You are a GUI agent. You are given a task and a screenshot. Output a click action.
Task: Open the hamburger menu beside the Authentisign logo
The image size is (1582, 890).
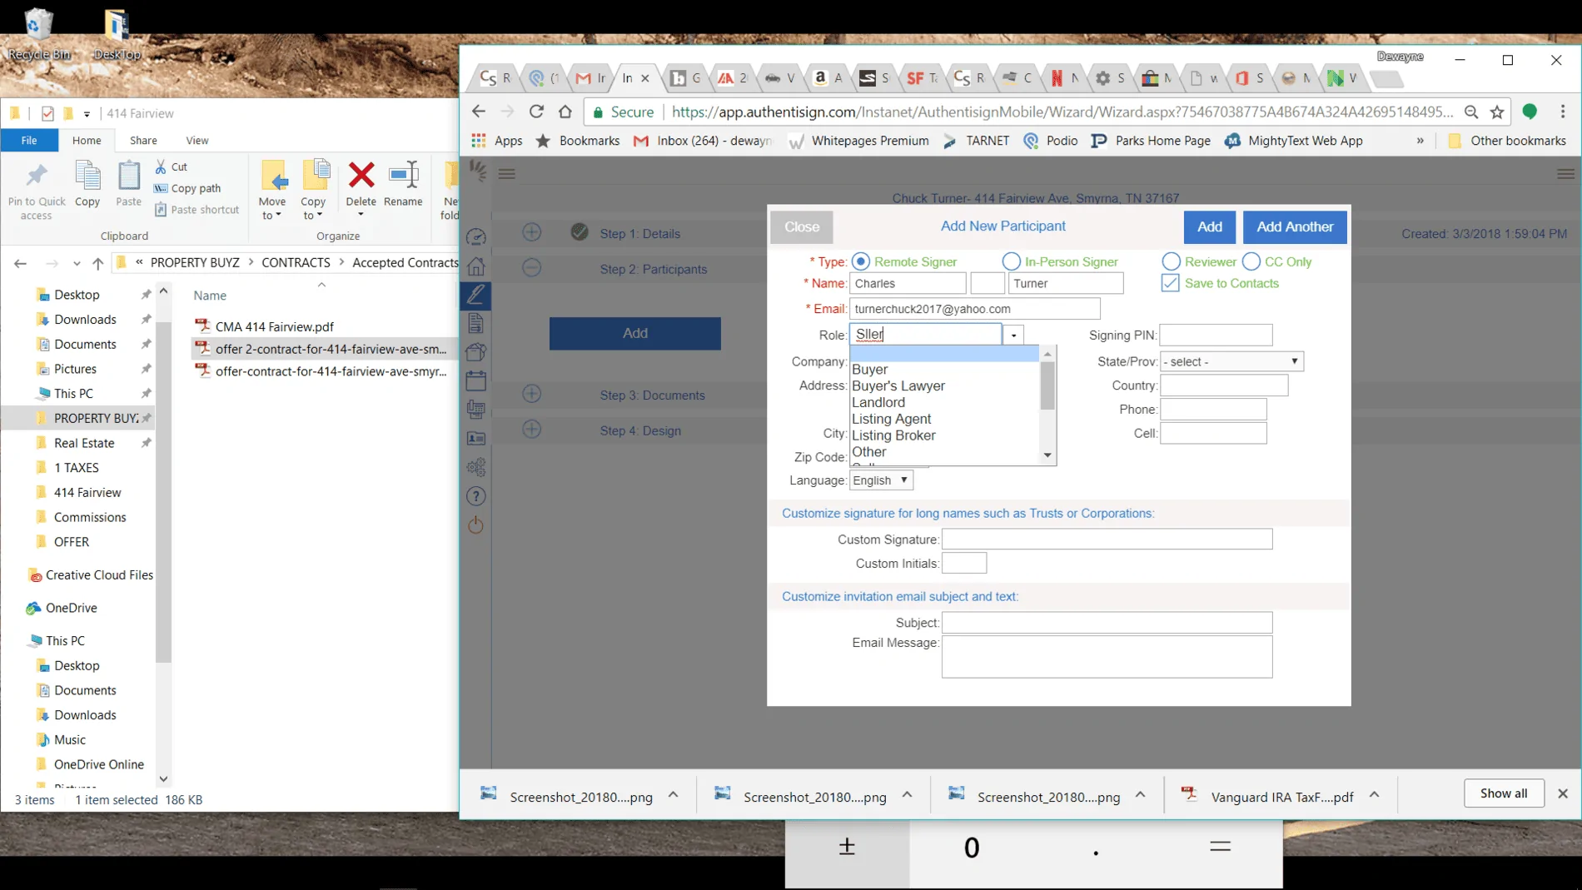point(507,173)
